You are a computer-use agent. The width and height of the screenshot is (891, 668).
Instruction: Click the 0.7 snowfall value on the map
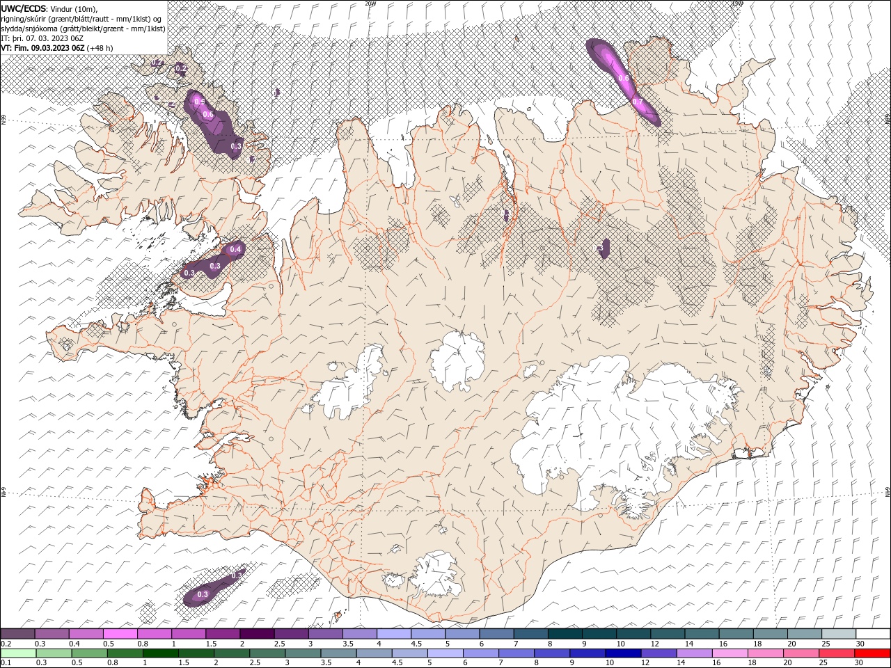[x=638, y=102]
